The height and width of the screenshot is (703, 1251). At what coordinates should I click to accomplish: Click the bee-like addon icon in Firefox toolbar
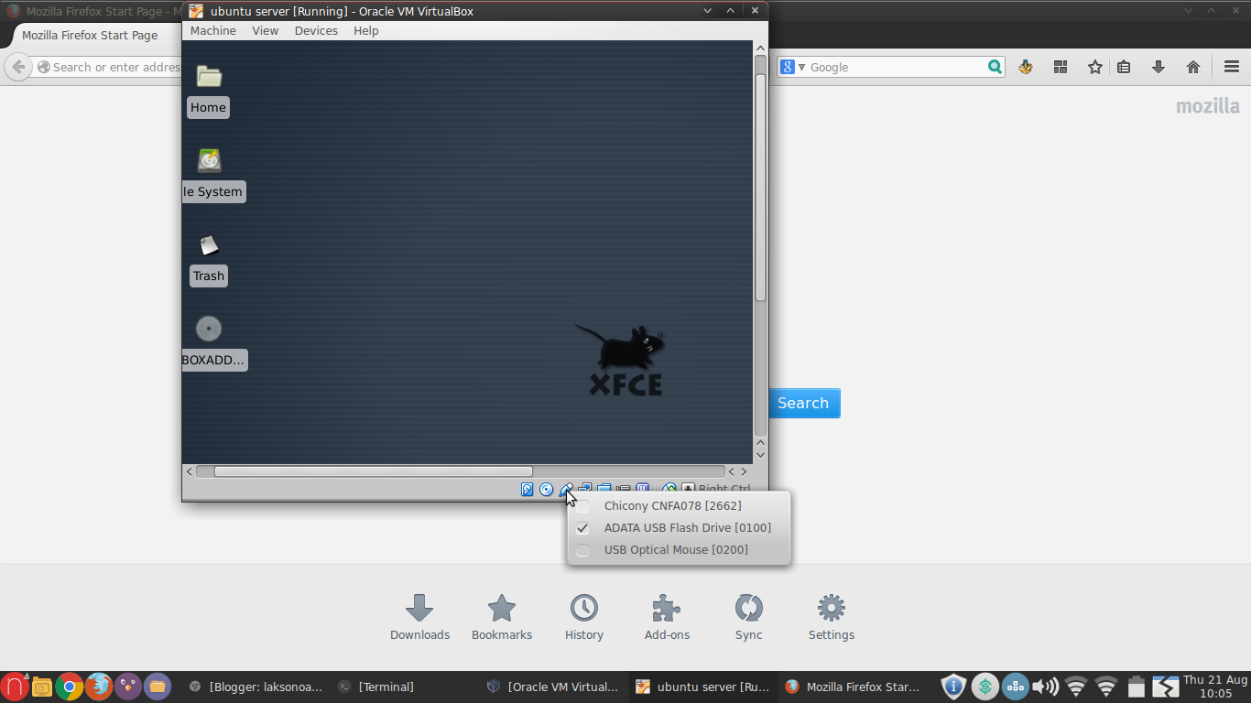(x=1026, y=67)
